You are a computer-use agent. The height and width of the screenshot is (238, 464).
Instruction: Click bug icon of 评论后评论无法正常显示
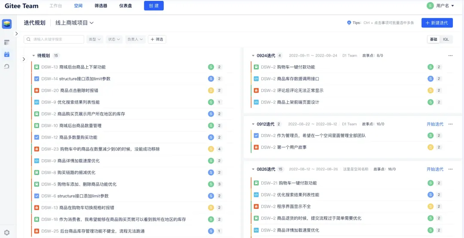[x=256, y=91]
